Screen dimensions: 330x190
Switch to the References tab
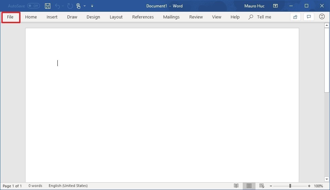[x=143, y=17]
